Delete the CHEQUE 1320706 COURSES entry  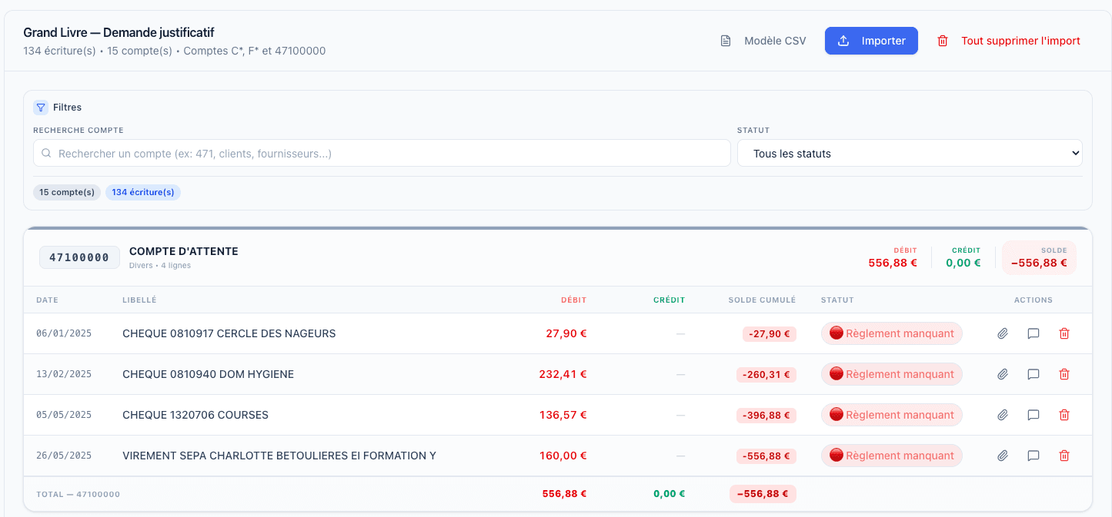tap(1064, 415)
